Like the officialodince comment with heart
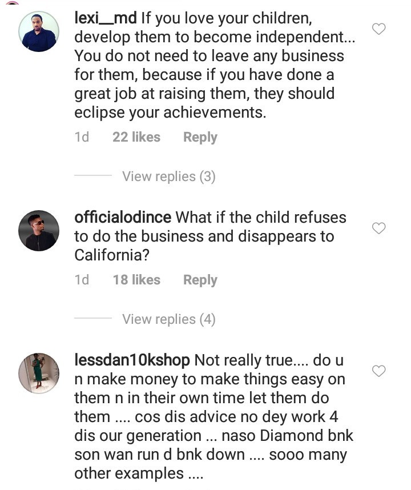This screenshot has height=490, width=411. pos(379,228)
